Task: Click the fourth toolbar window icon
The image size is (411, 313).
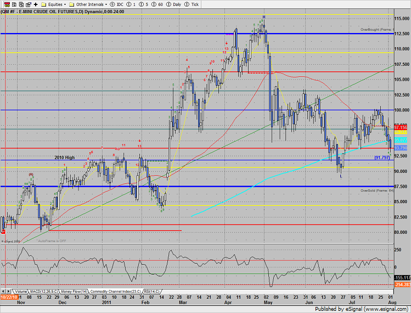Action: 29,4
